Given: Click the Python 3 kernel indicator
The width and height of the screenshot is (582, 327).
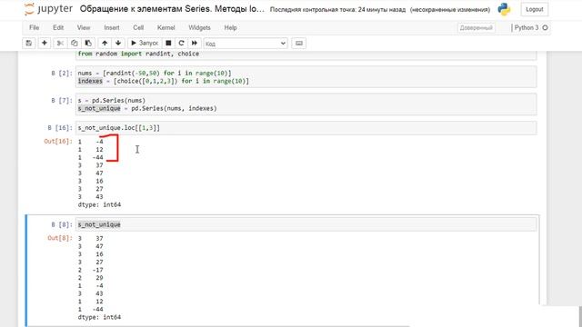Looking at the screenshot, I should (526, 28).
